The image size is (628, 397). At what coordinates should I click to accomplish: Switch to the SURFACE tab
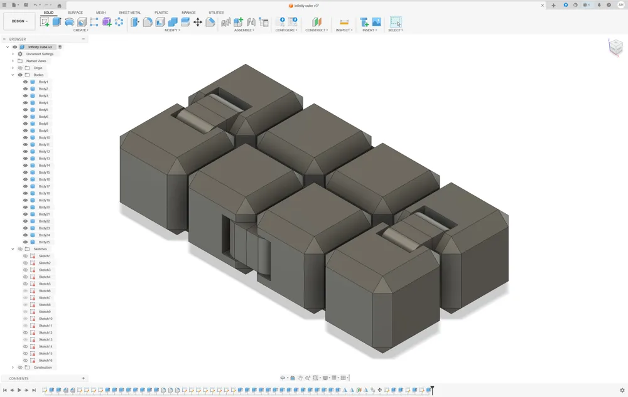click(x=75, y=13)
